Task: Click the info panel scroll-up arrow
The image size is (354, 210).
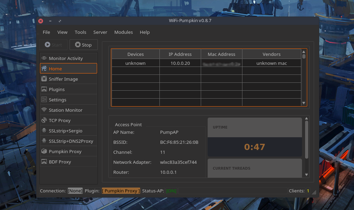Action: 306,118
